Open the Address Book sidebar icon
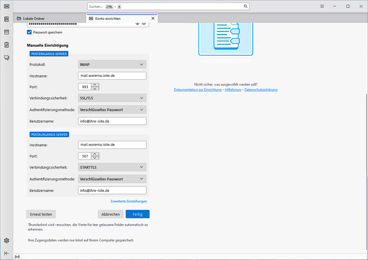The height and width of the screenshot is (260, 368). click(6, 19)
